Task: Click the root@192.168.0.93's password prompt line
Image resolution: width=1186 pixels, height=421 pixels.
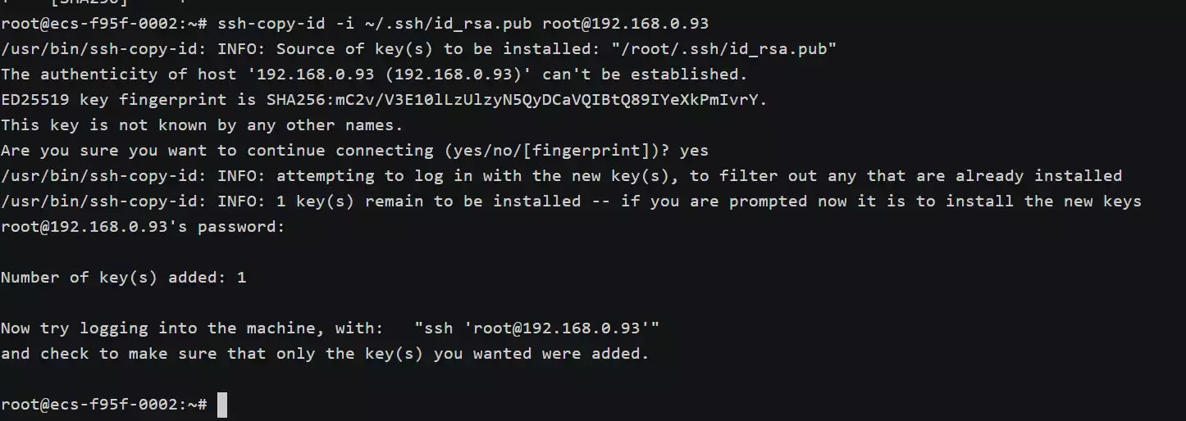Action: click(x=143, y=227)
